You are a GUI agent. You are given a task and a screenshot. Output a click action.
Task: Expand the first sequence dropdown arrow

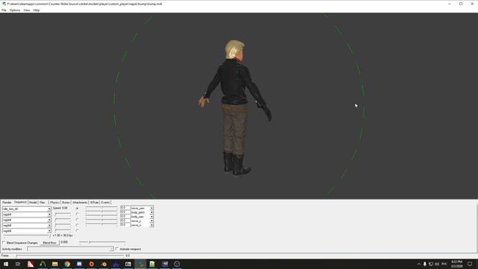(x=49, y=209)
